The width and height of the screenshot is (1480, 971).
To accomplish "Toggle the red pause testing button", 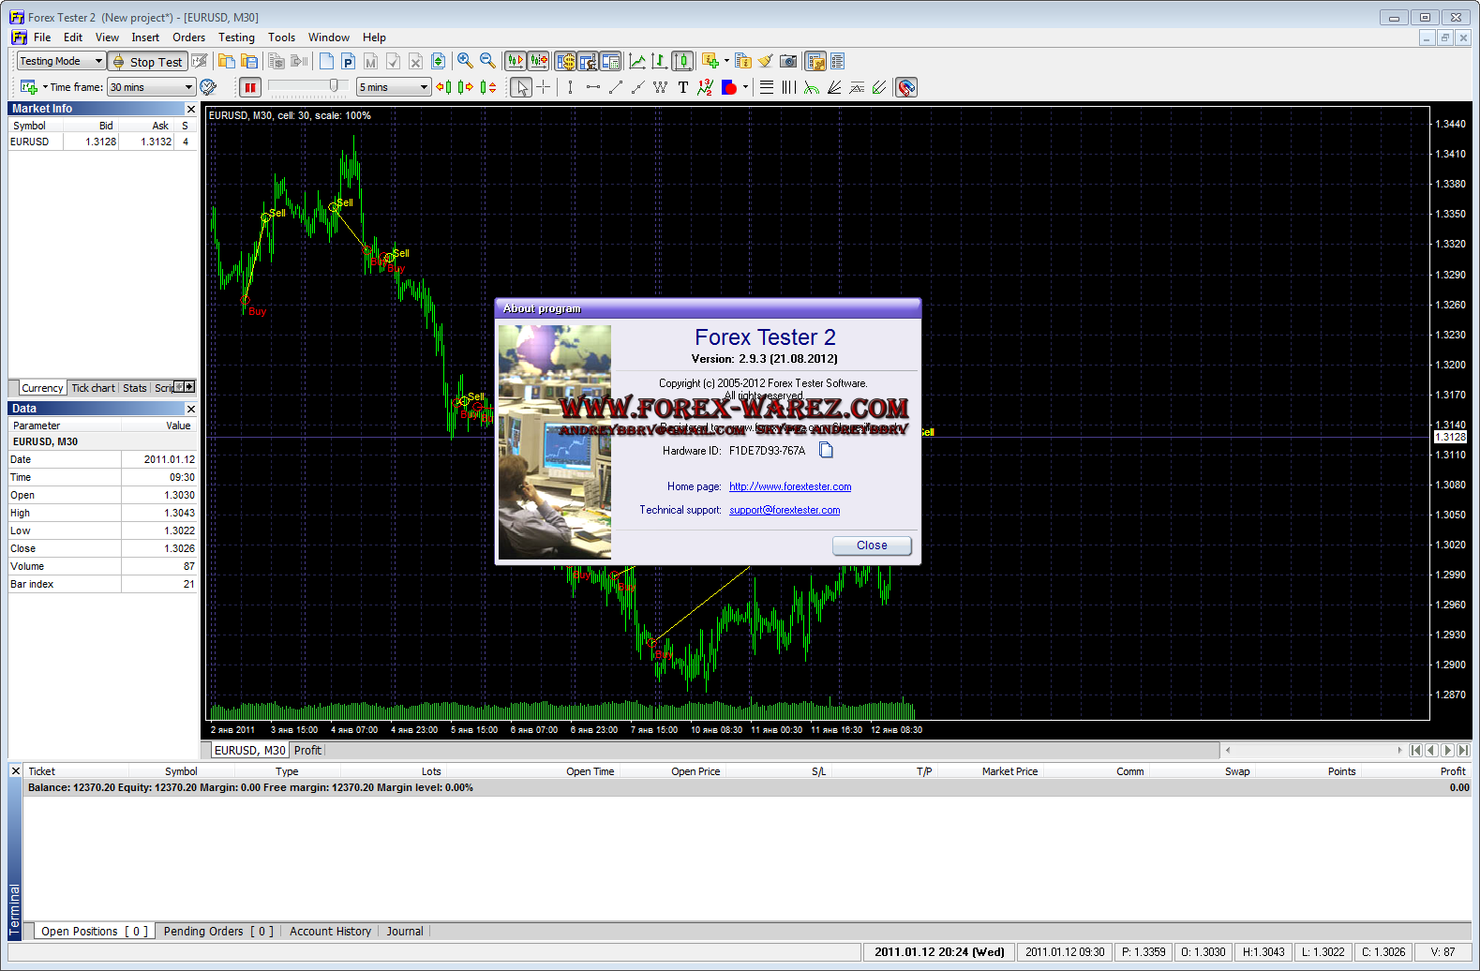I will tap(249, 87).
